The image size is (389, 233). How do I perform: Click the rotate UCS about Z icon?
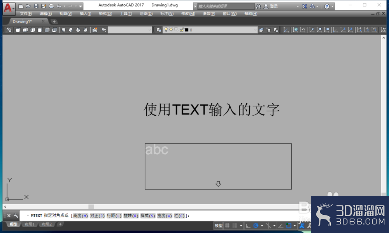click(x=374, y=30)
